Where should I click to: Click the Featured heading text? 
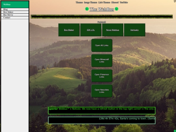[x=102, y=22]
